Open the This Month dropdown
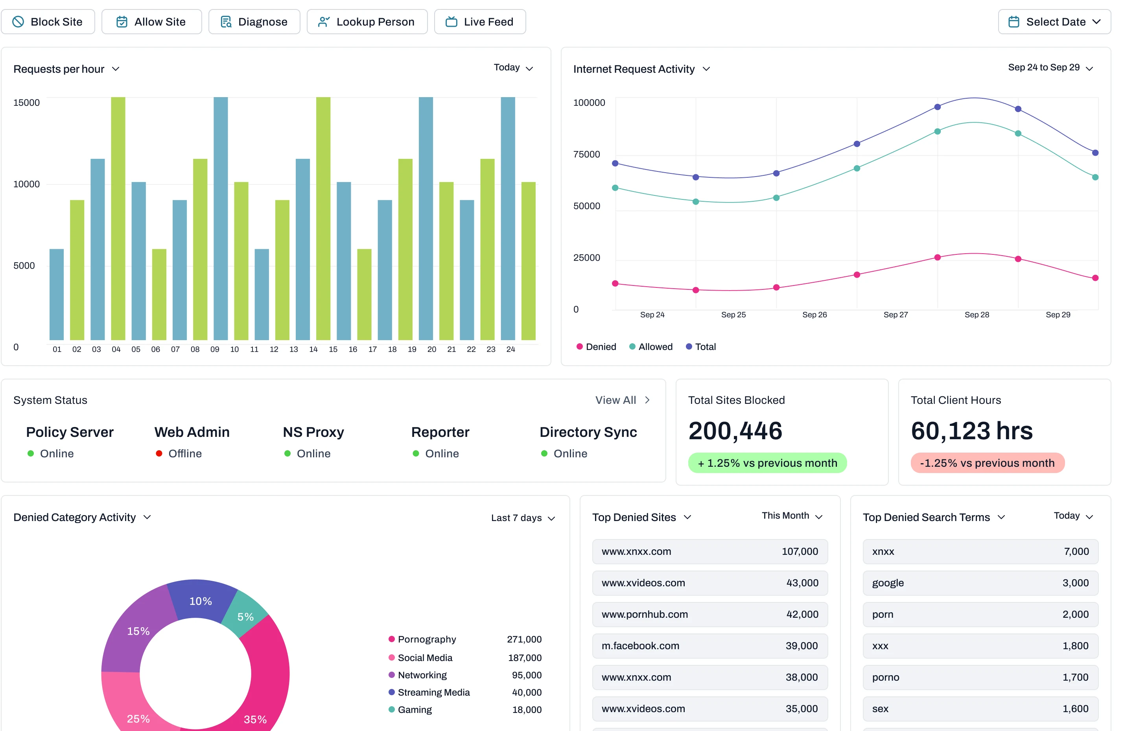Screen dimensions: 1124x731 [792, 516]
